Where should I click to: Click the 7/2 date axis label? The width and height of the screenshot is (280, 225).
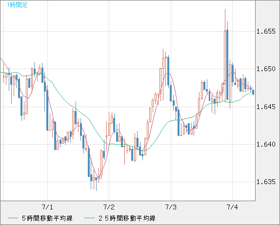[x=109, y=207]
